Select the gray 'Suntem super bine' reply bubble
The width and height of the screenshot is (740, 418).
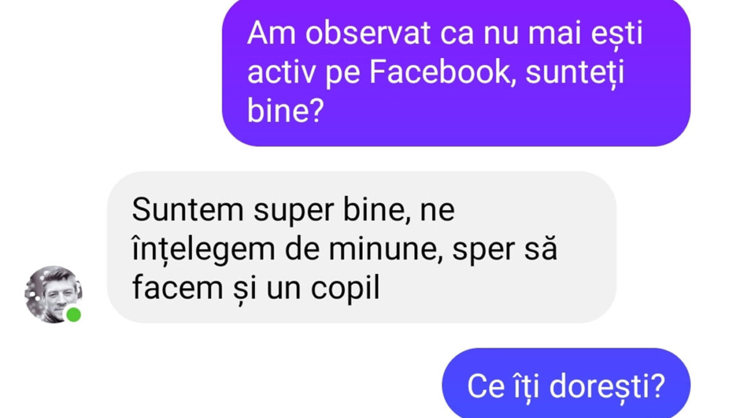[362, 247]
